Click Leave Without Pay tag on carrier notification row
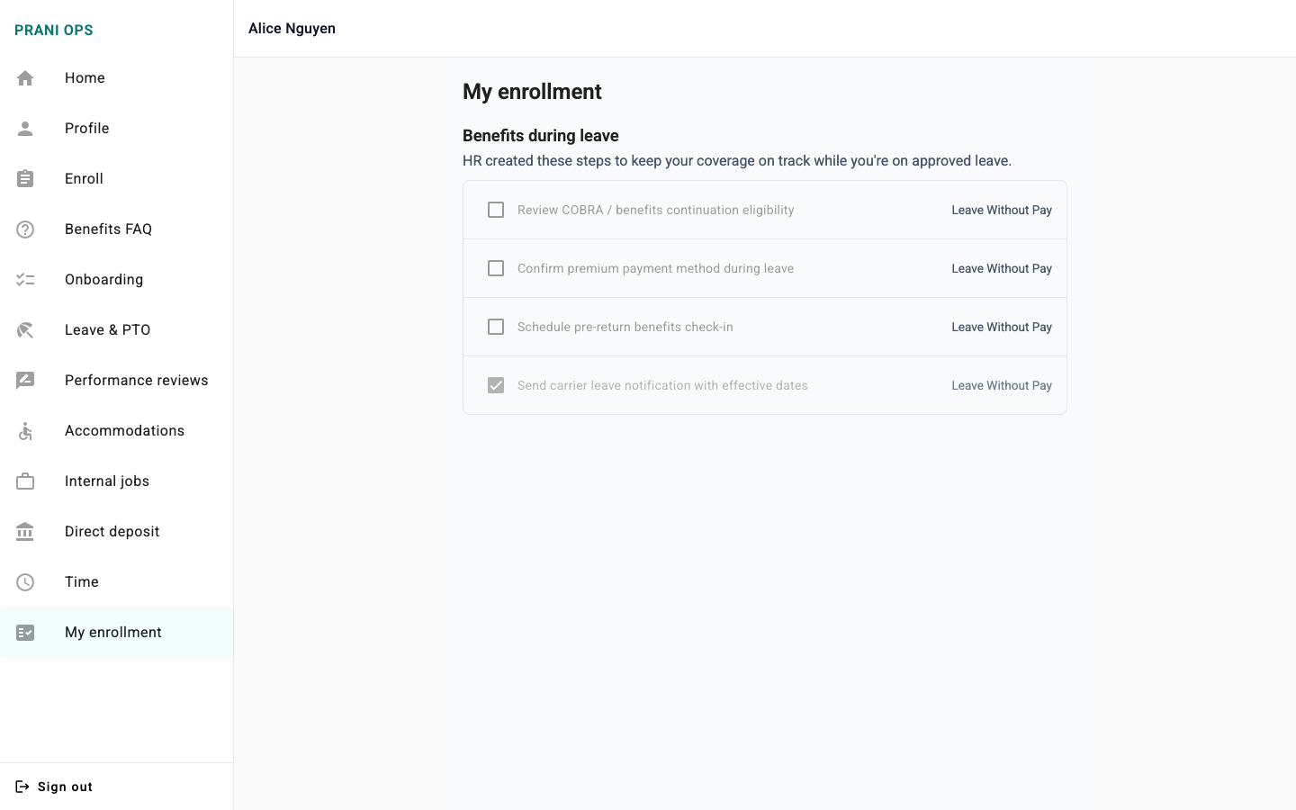 pyautogui.click(x=1002, y=385)
